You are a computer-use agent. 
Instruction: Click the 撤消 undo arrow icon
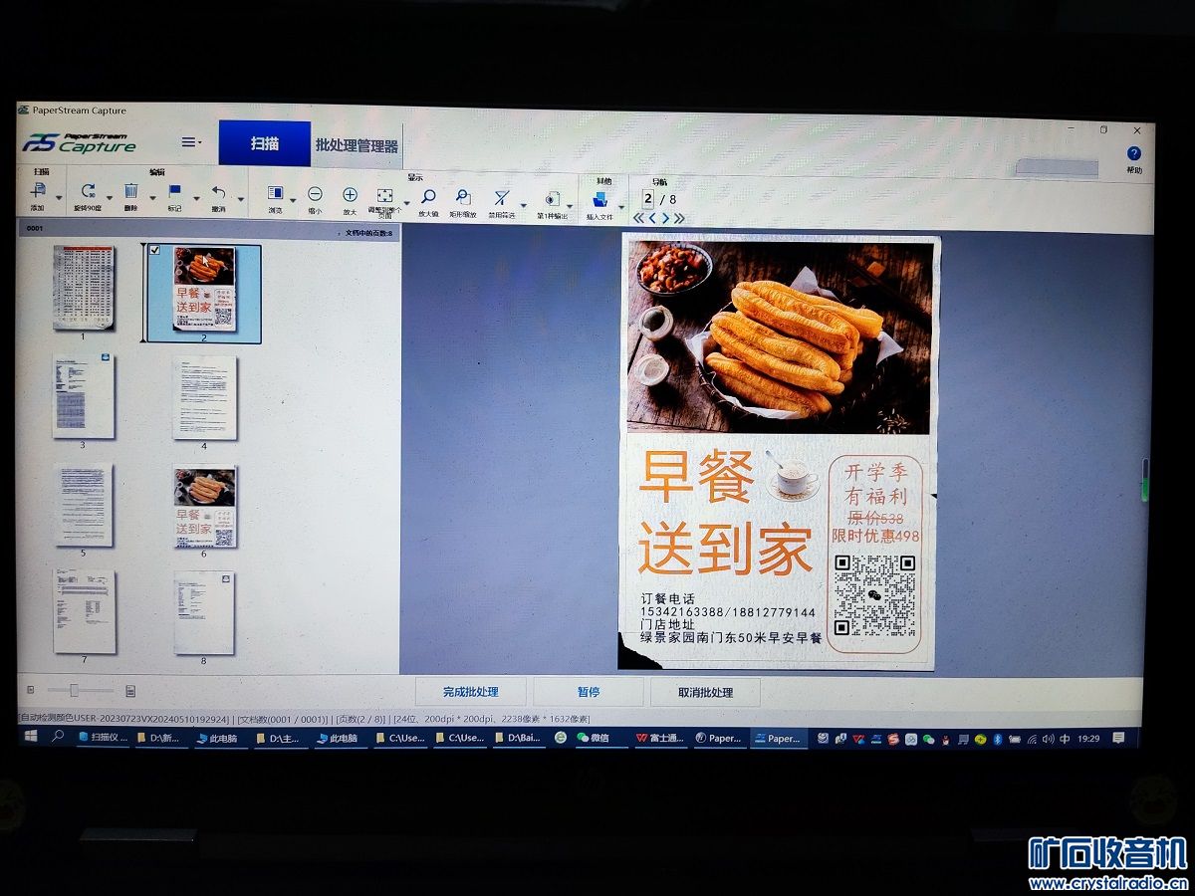pyautogui.click(x=218, y=192)
